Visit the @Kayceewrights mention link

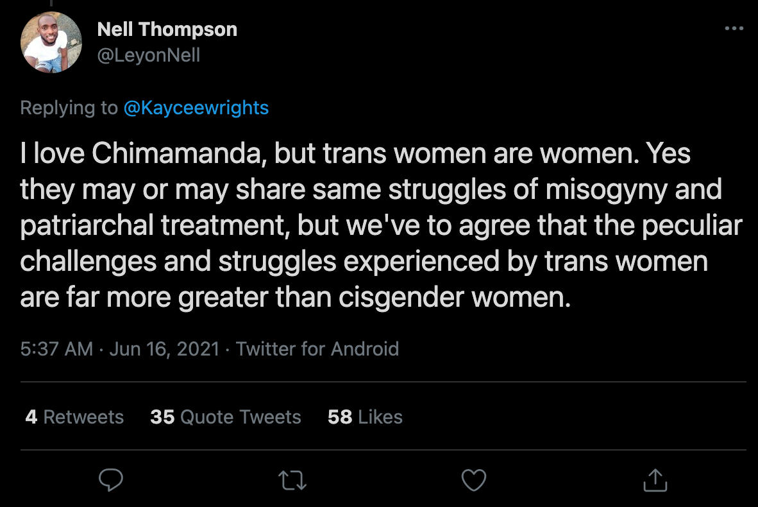point(196,107)
